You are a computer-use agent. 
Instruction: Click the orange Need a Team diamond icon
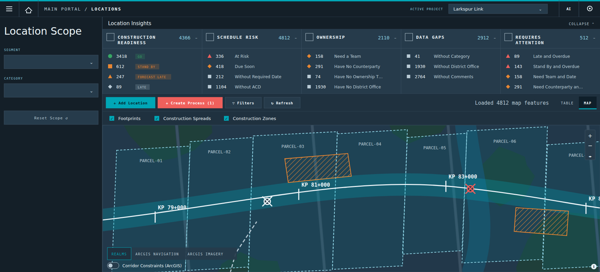coord(309,56)
